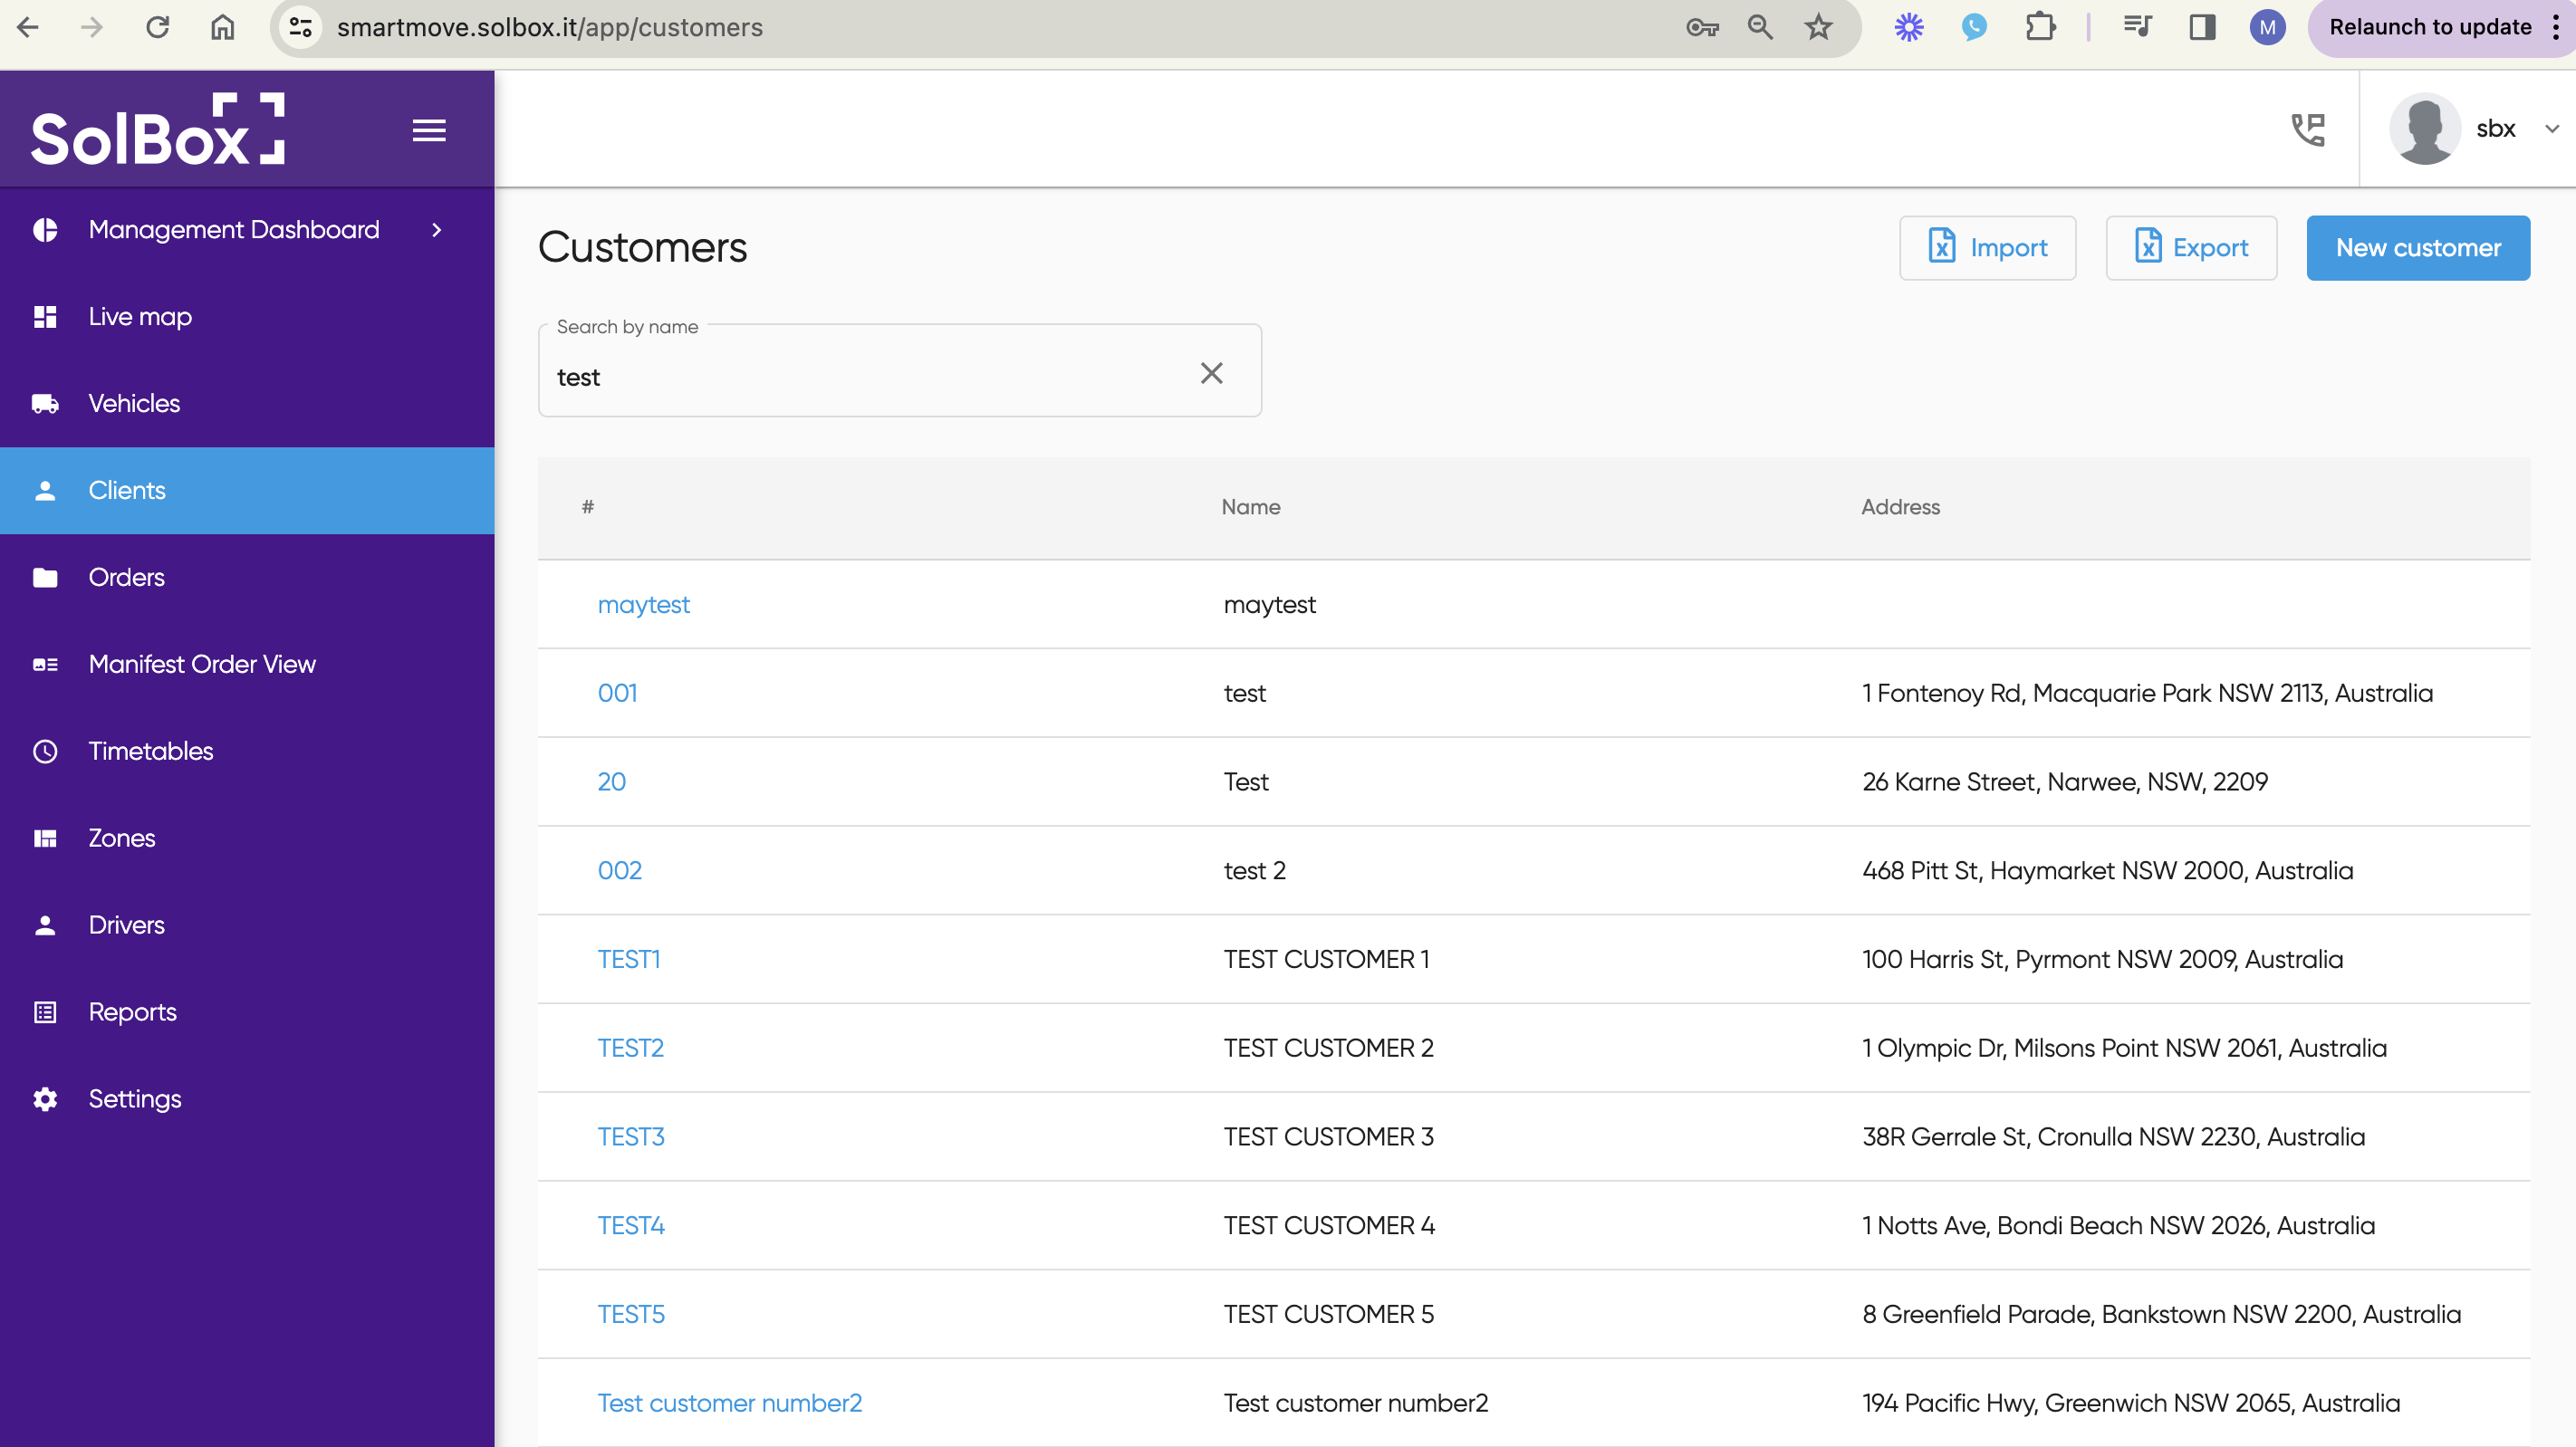
Task: Click the Customers page heading
Action: (642, 248)
